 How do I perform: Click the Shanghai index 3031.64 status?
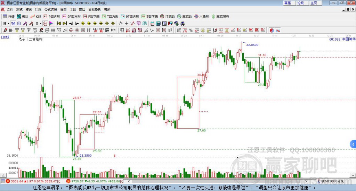click(33, 181)
